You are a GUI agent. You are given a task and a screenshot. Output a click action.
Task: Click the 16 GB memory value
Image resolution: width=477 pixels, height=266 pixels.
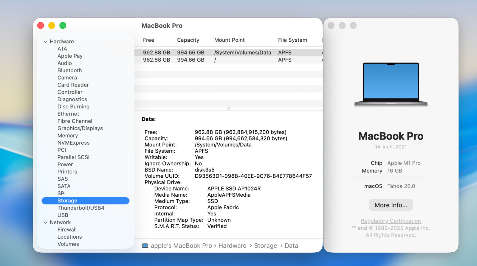[x=395, y=171]
